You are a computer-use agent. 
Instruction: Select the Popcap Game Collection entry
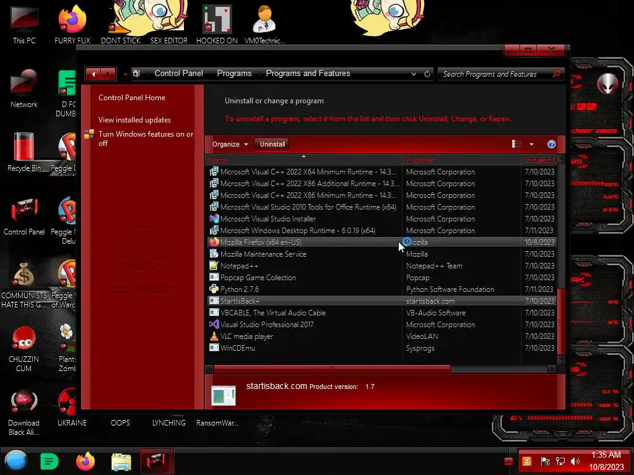tap(381, 278)
